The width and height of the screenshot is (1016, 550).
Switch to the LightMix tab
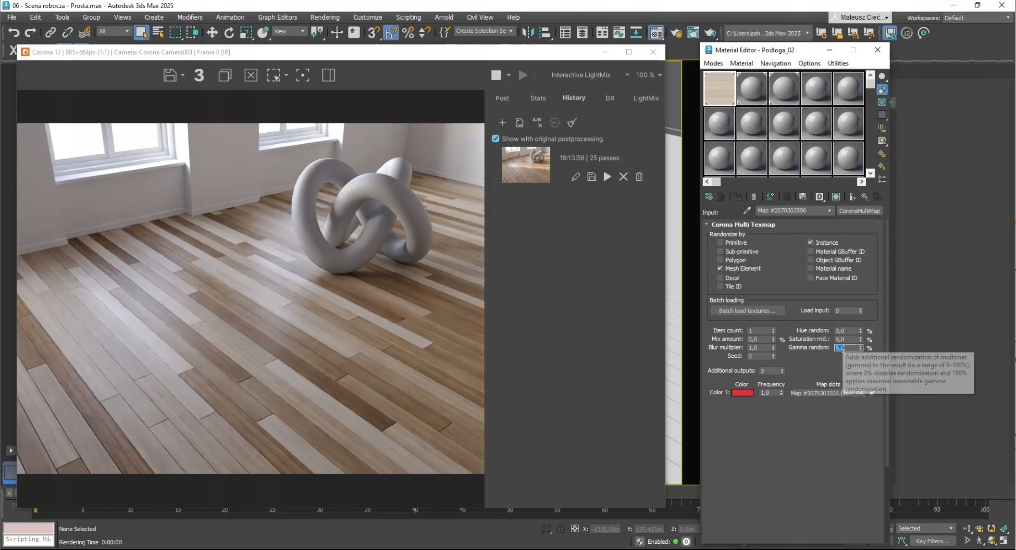[645, 98]
